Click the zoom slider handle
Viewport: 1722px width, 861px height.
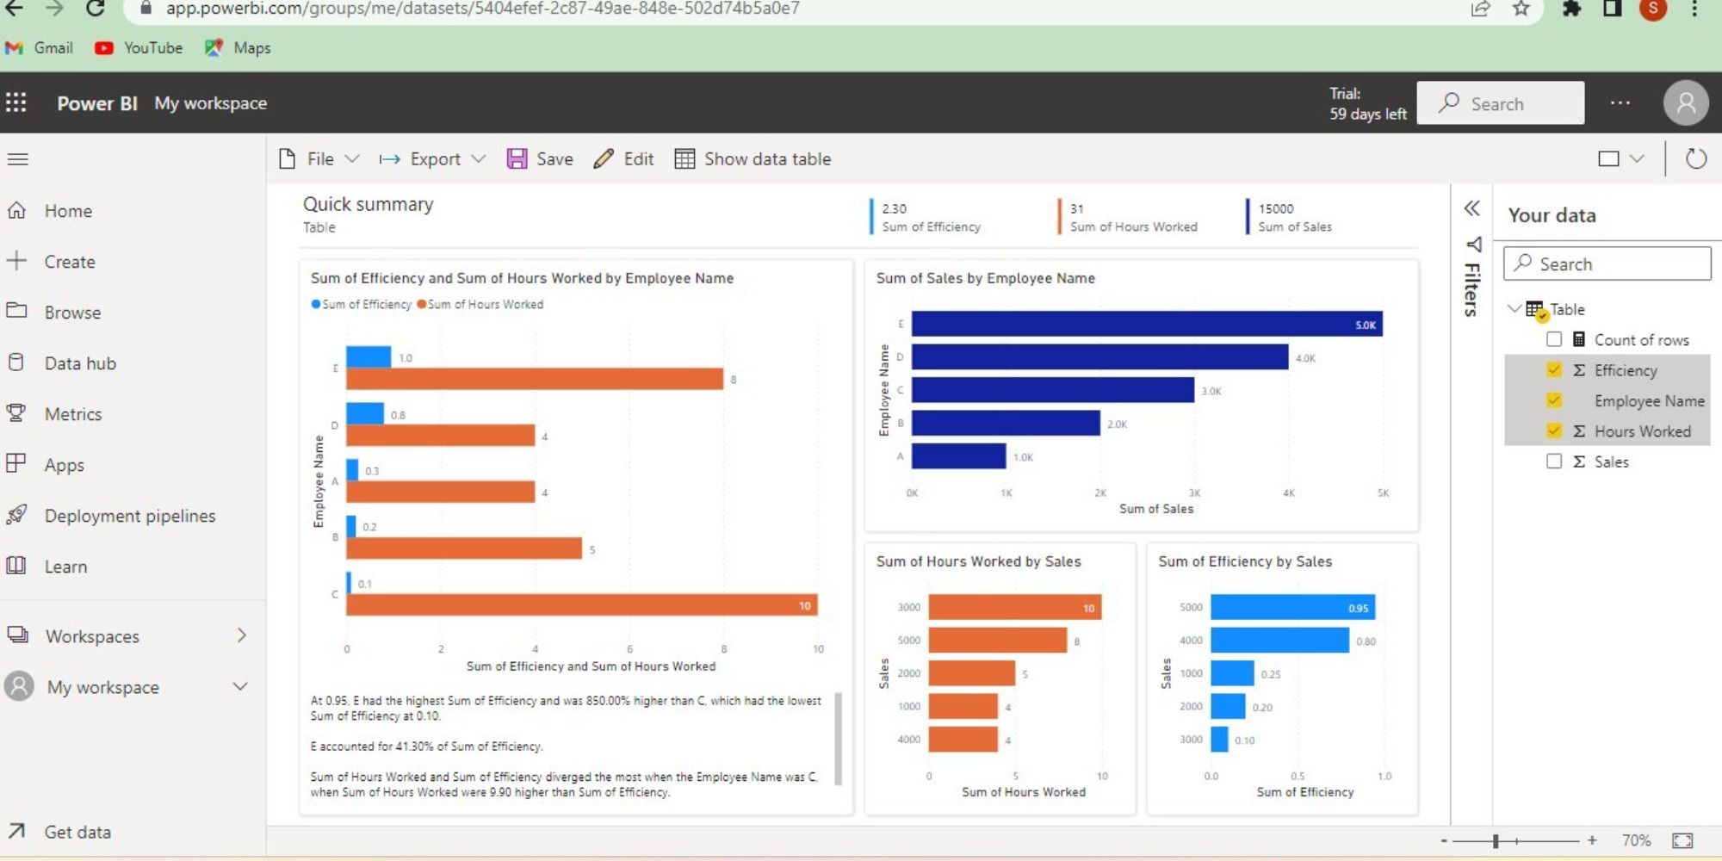click(x=1496, y=840)
